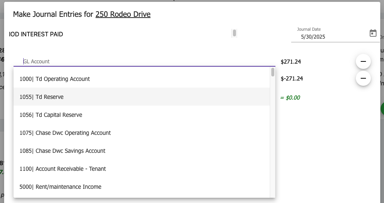The width and height of the screenshot is (384, 203).
Task: Remove the $-271.24 journal line
Action: point(363,78)
